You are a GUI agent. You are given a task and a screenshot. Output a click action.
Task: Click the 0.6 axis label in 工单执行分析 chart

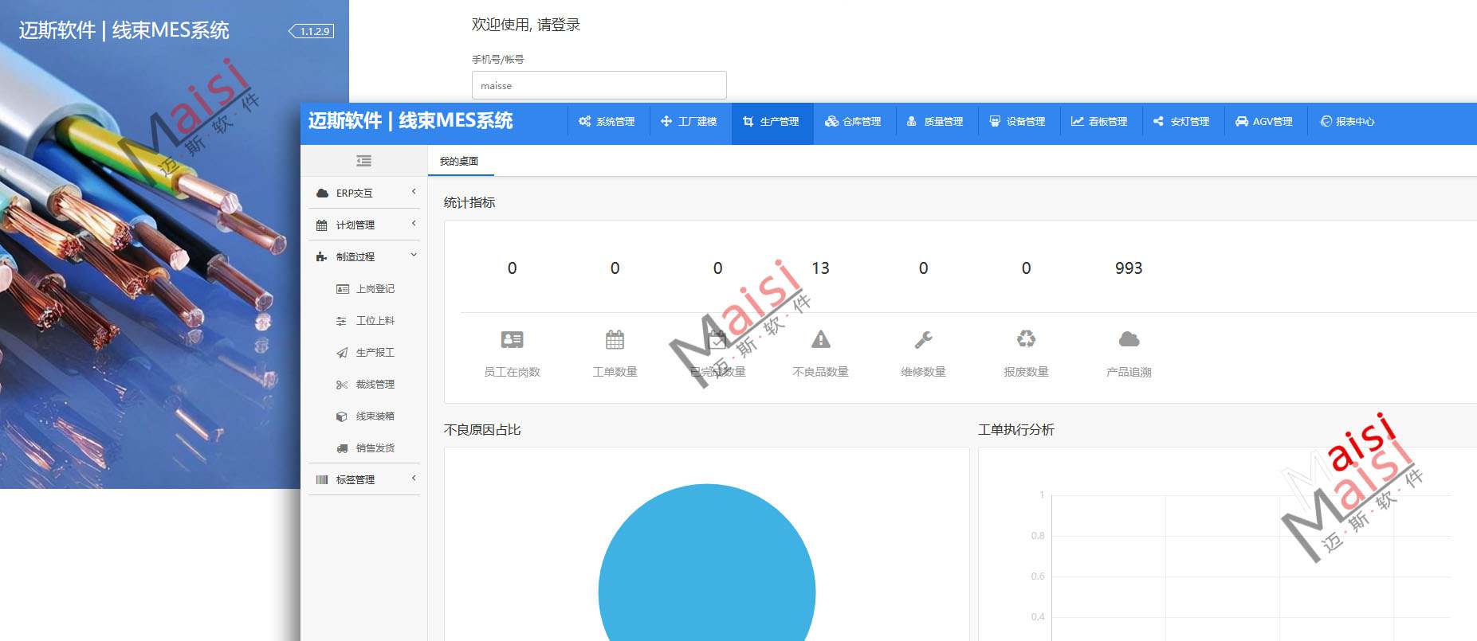click(x=1038, y=576)
